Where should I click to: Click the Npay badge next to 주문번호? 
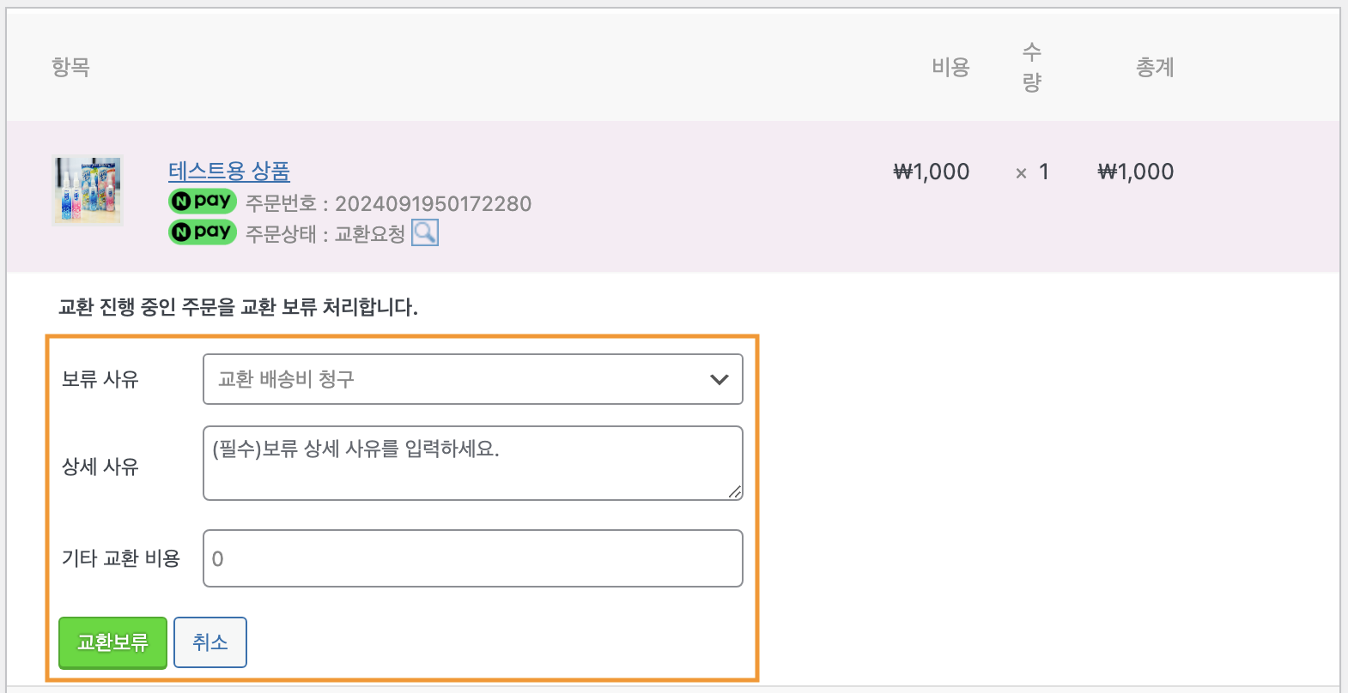(x=203, y=202)
